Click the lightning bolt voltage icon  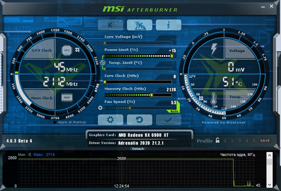pos(214,49)
